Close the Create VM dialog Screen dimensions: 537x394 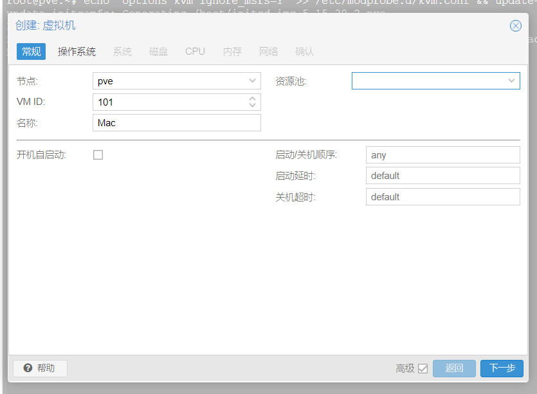click(515, 26)
